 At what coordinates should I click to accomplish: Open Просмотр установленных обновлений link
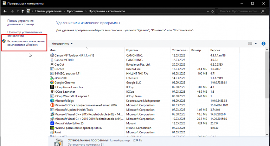(25, 34)
